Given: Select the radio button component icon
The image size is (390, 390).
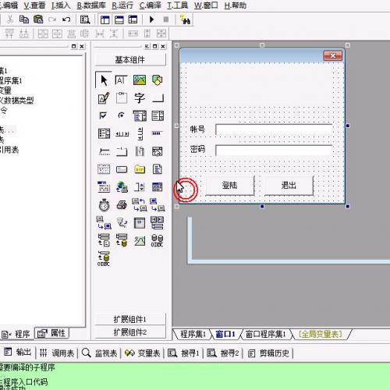Looking at the screenshot, I should click(121, 115).
